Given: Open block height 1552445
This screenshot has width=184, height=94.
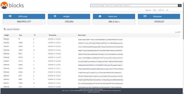Looking at the screenshot, I should pyautogui.click(x=6, y=68).
